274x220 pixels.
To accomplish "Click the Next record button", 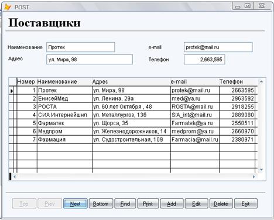I will [x=76, y=204].
